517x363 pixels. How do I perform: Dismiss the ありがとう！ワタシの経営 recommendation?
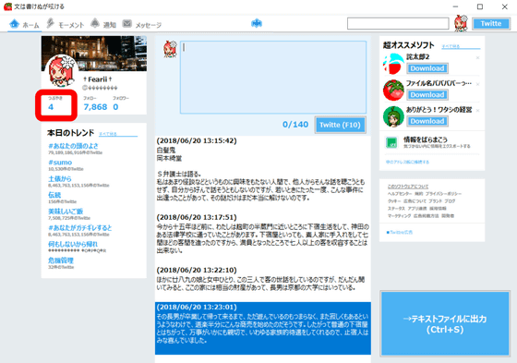coord(478,111)
